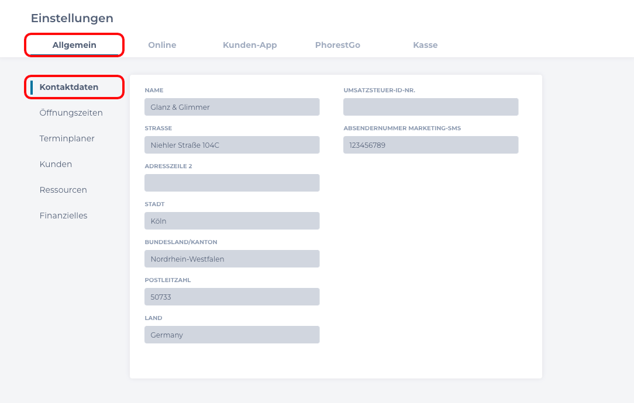Select the Allgemein tab

(74, 45)
